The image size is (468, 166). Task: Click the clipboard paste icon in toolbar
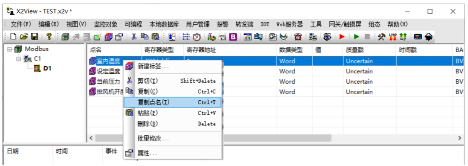[x=155, y=36]
